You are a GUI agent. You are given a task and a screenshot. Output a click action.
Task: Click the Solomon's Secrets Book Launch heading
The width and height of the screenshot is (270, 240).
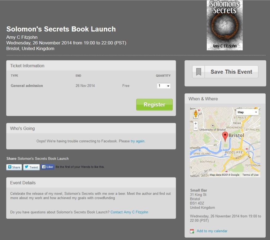pyautogui.click(x=61, y=29)
